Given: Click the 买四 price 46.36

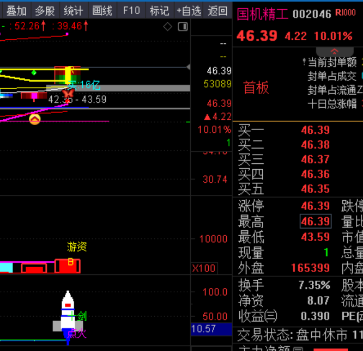Looking at the screenshot, I should click(315, 174).
